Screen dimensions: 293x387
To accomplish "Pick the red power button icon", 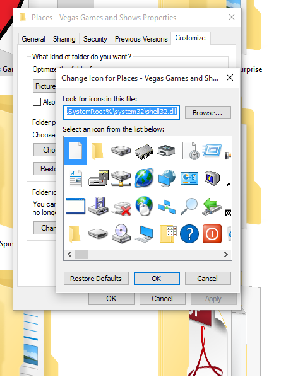I will click(x=212, y=233).
